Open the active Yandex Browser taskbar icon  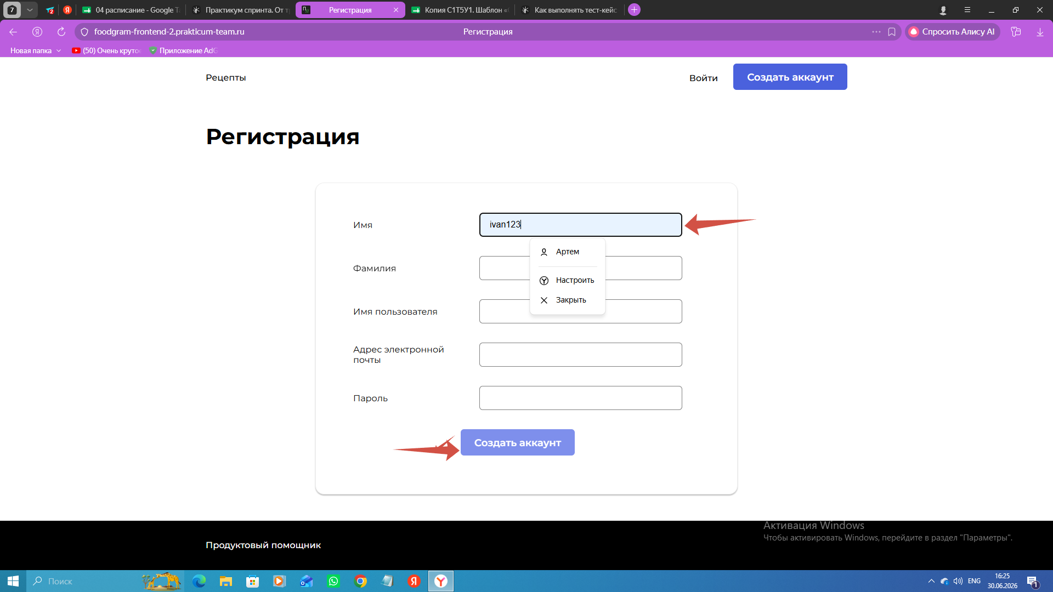(441, 581)
